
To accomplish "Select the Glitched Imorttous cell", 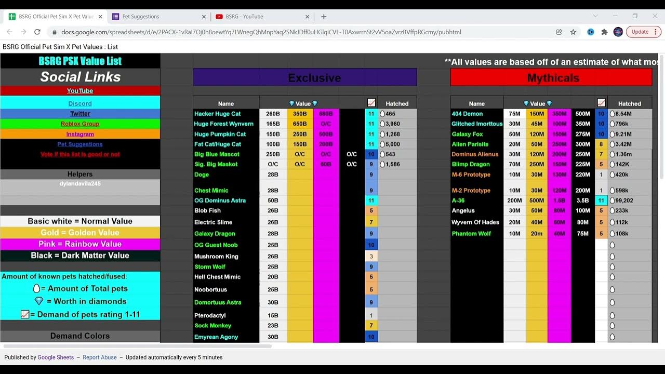I will [x=477, y=124].
